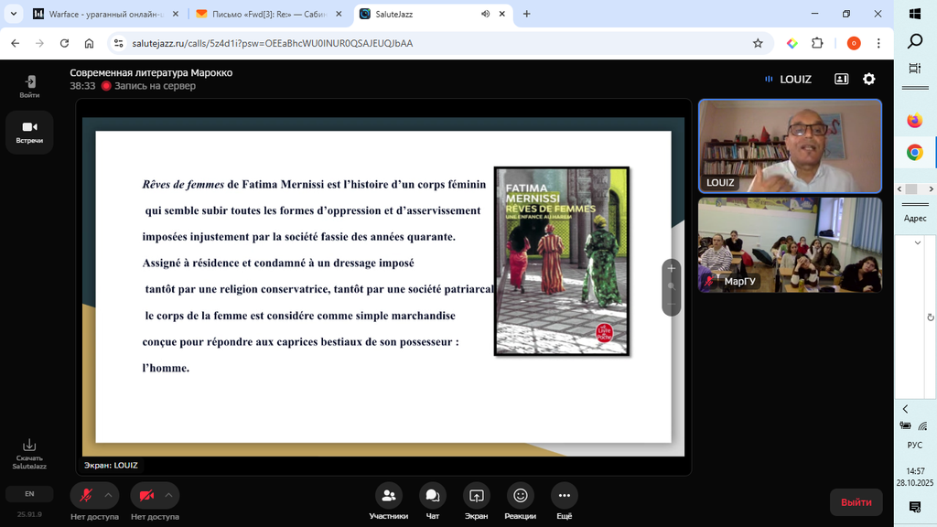Select the МарГУ participant video tile
This screenshot has width=937, height=527.
coord(790,244)
